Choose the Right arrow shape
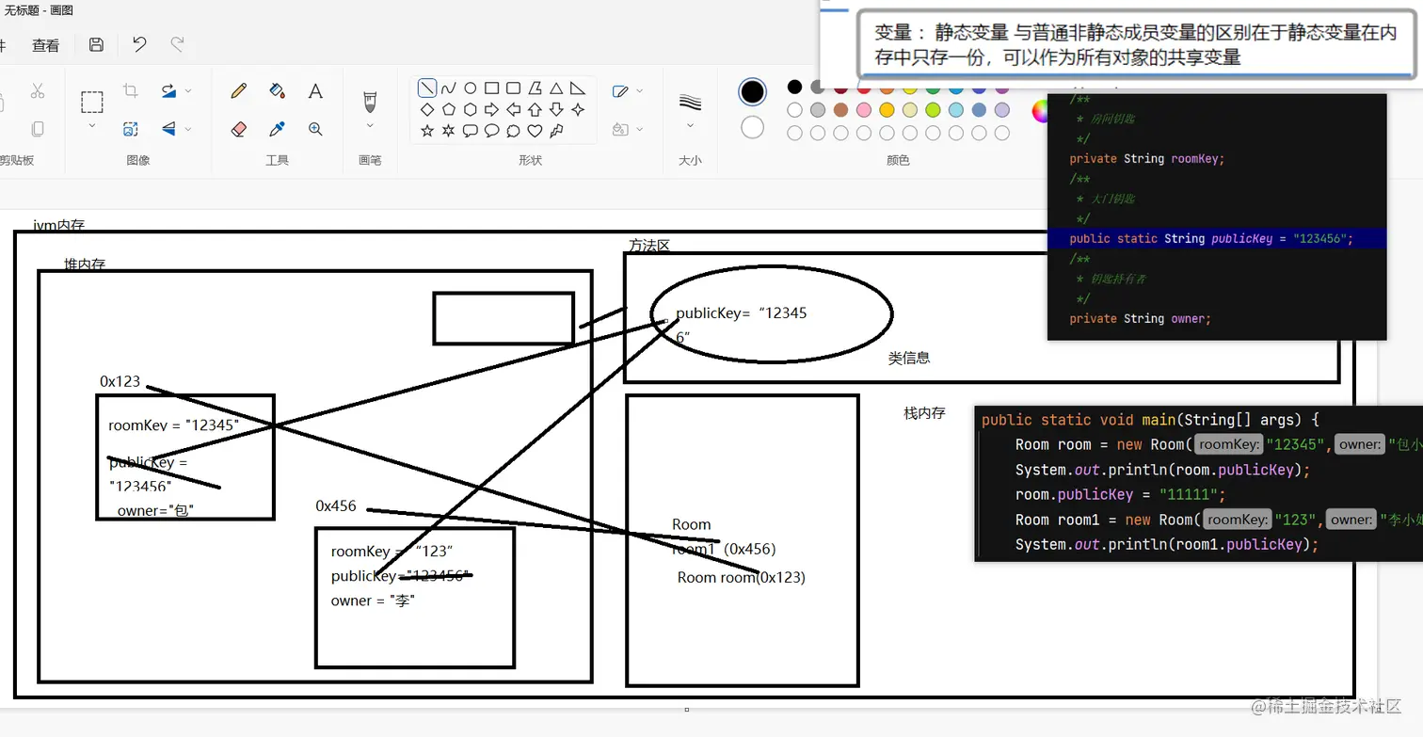The height and width of the screenshot is (737, 1423). pyautogui.click(x=491, y=110)
